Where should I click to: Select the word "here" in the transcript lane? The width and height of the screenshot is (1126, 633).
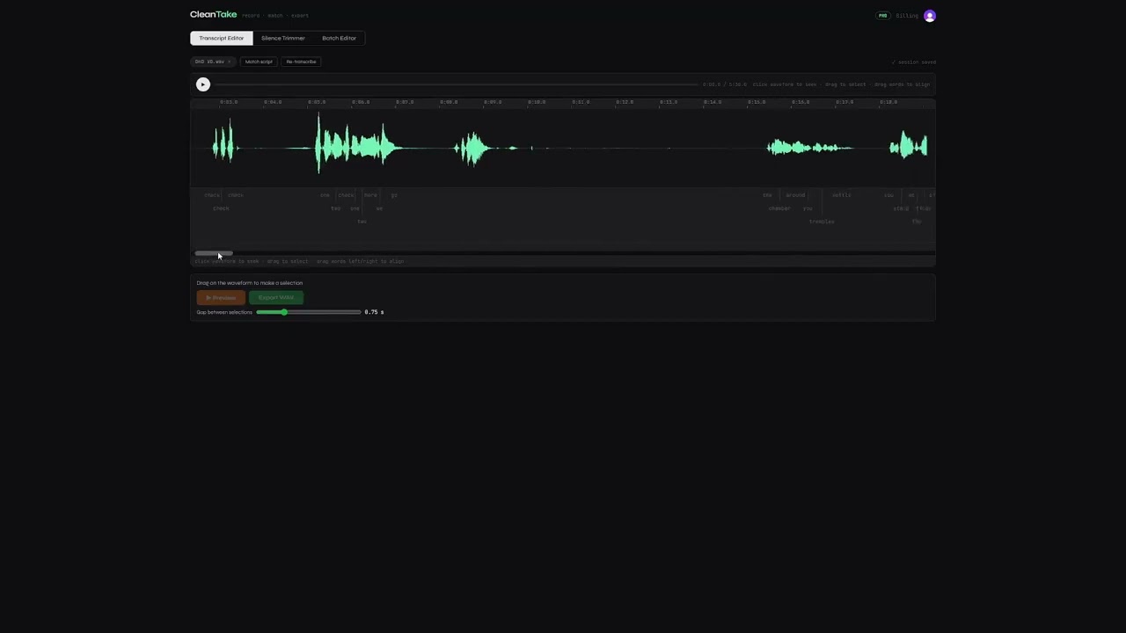[370, 195]
